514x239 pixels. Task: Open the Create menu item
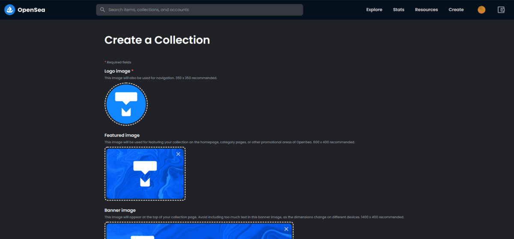(x=456, y=10)
